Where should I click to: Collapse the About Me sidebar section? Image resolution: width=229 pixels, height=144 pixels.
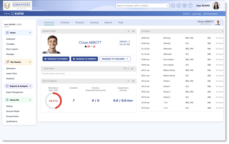pos(30,100)
